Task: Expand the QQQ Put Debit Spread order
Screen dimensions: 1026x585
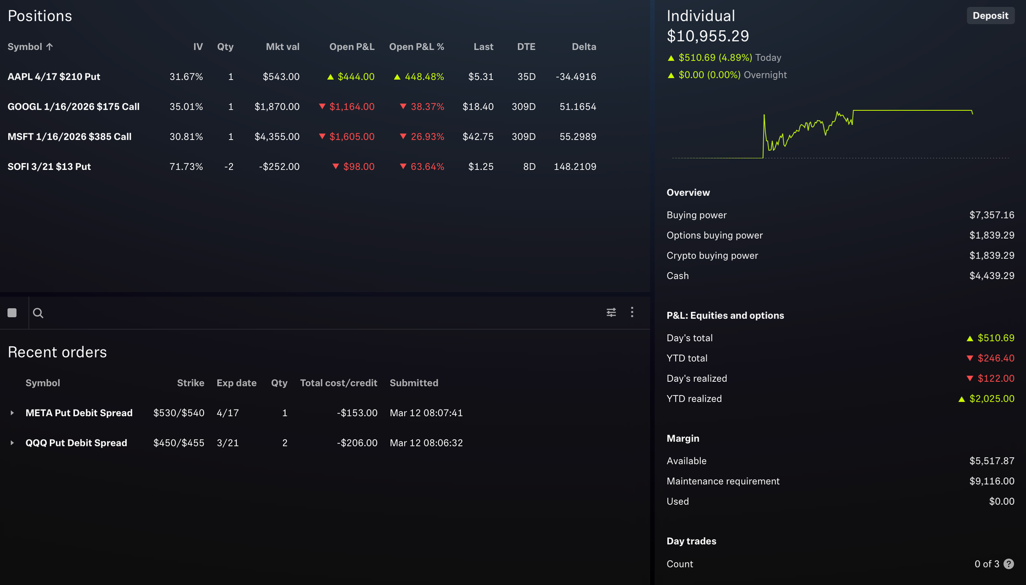Action: [12, 443]
